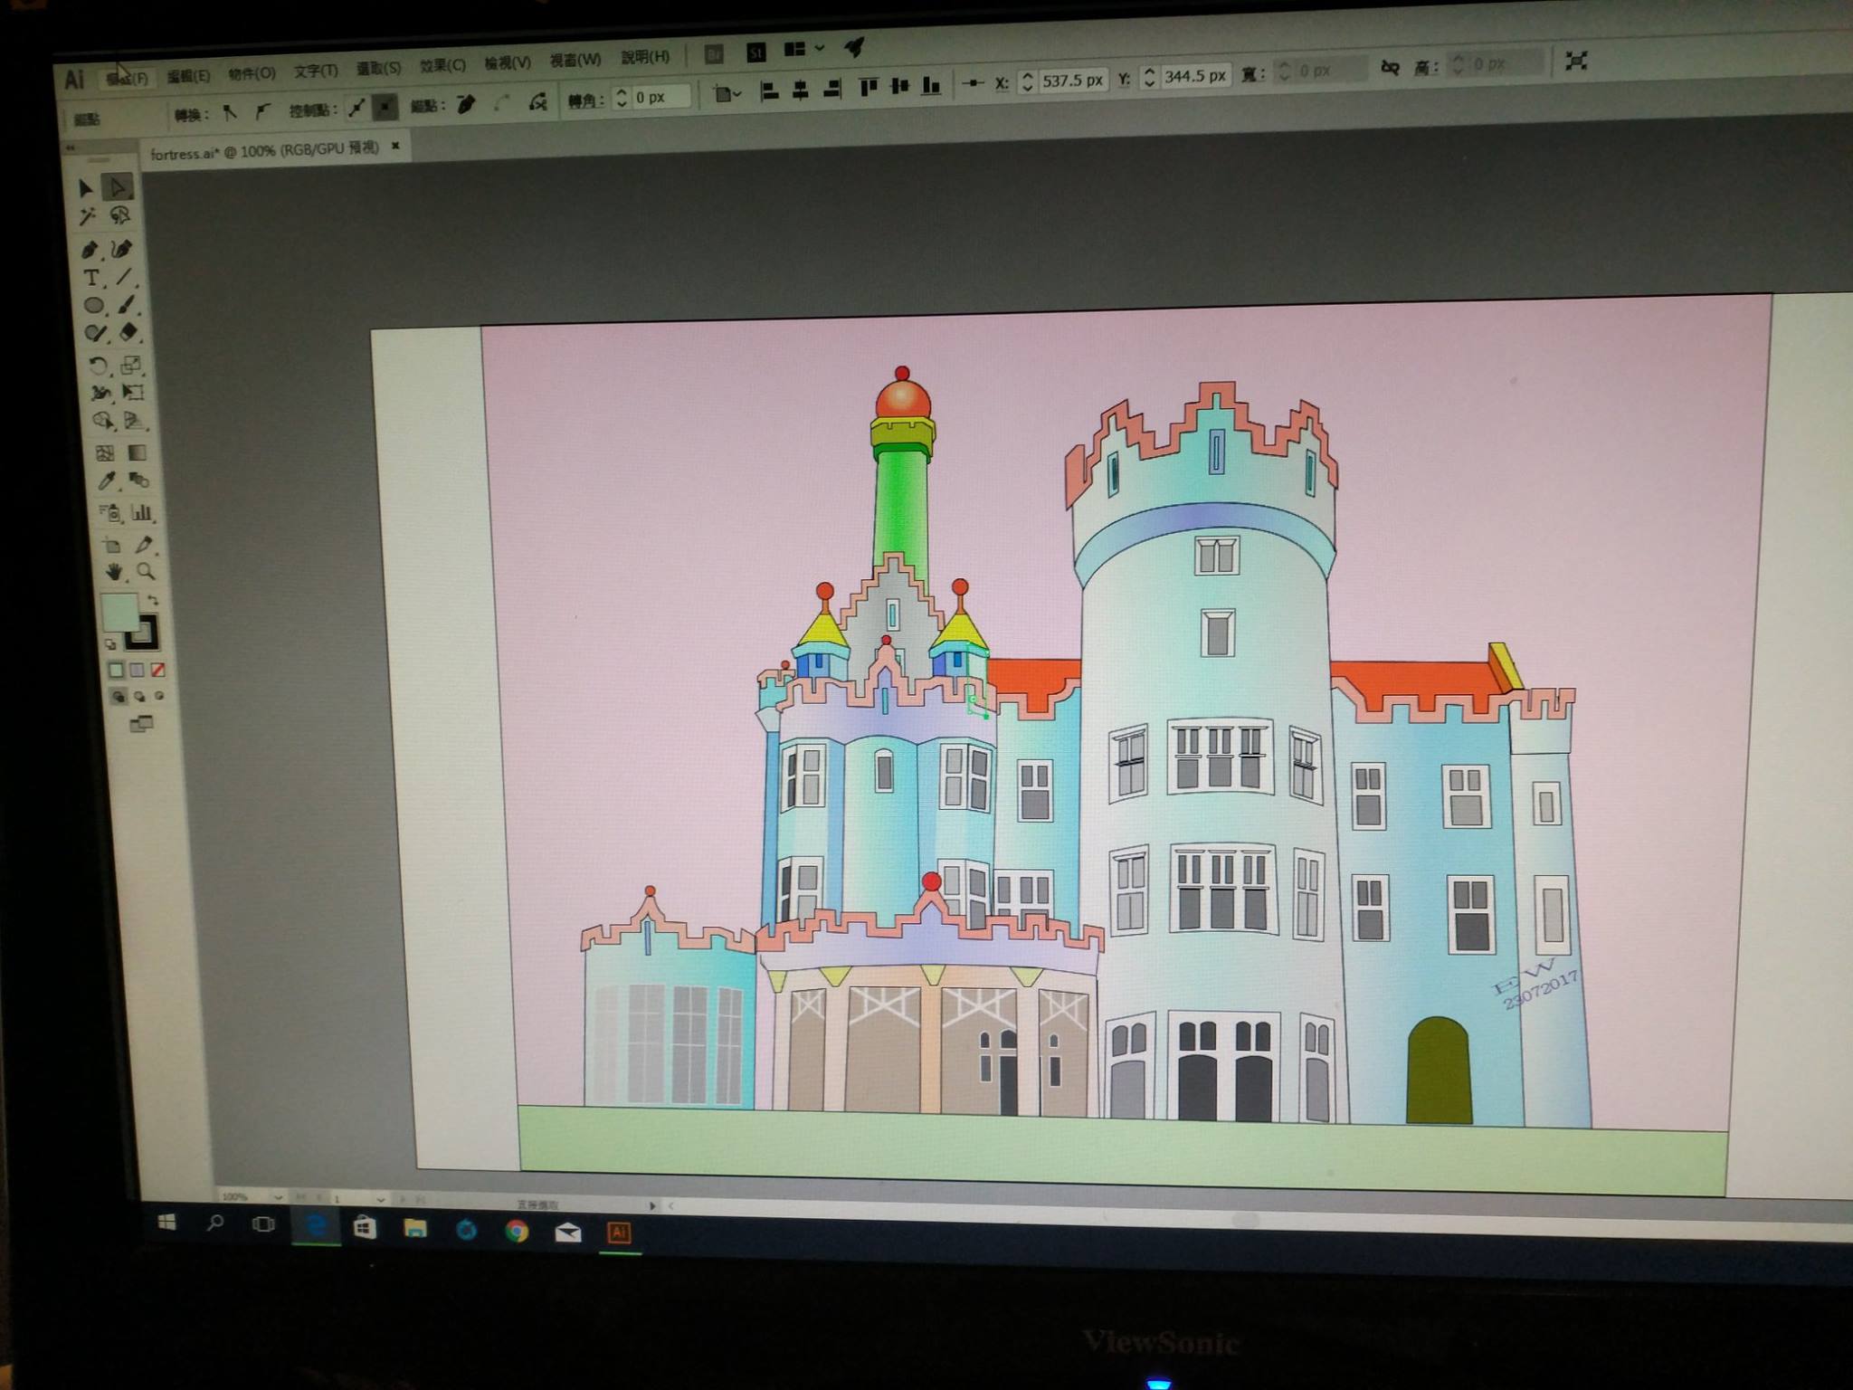Select the Symbol Sprayer tool

tap(109, 514)
